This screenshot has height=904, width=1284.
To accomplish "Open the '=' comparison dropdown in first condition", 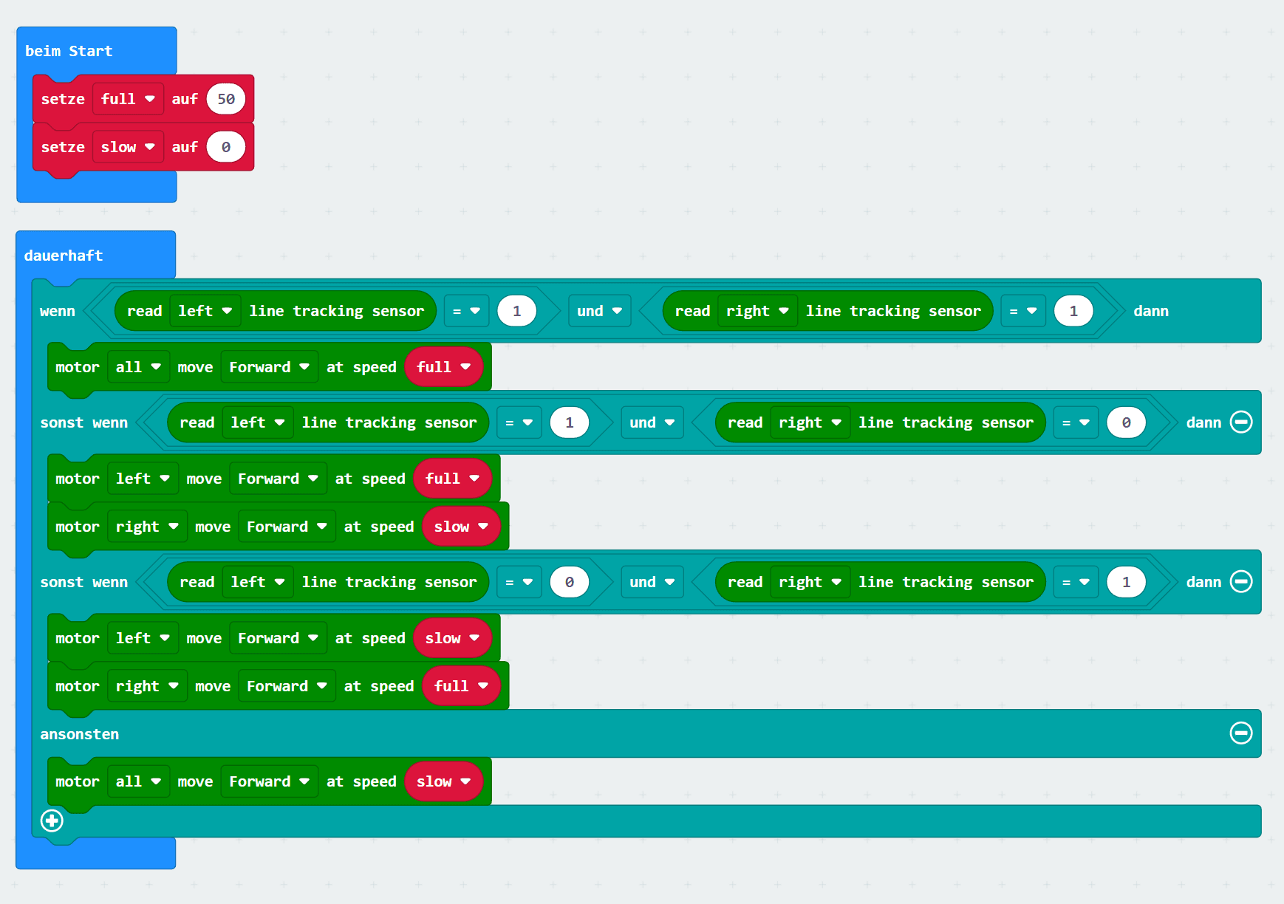I will (x=466, y=311).
